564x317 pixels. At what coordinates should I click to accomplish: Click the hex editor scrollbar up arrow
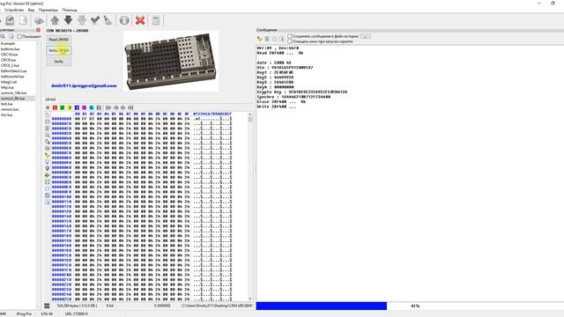250,114
